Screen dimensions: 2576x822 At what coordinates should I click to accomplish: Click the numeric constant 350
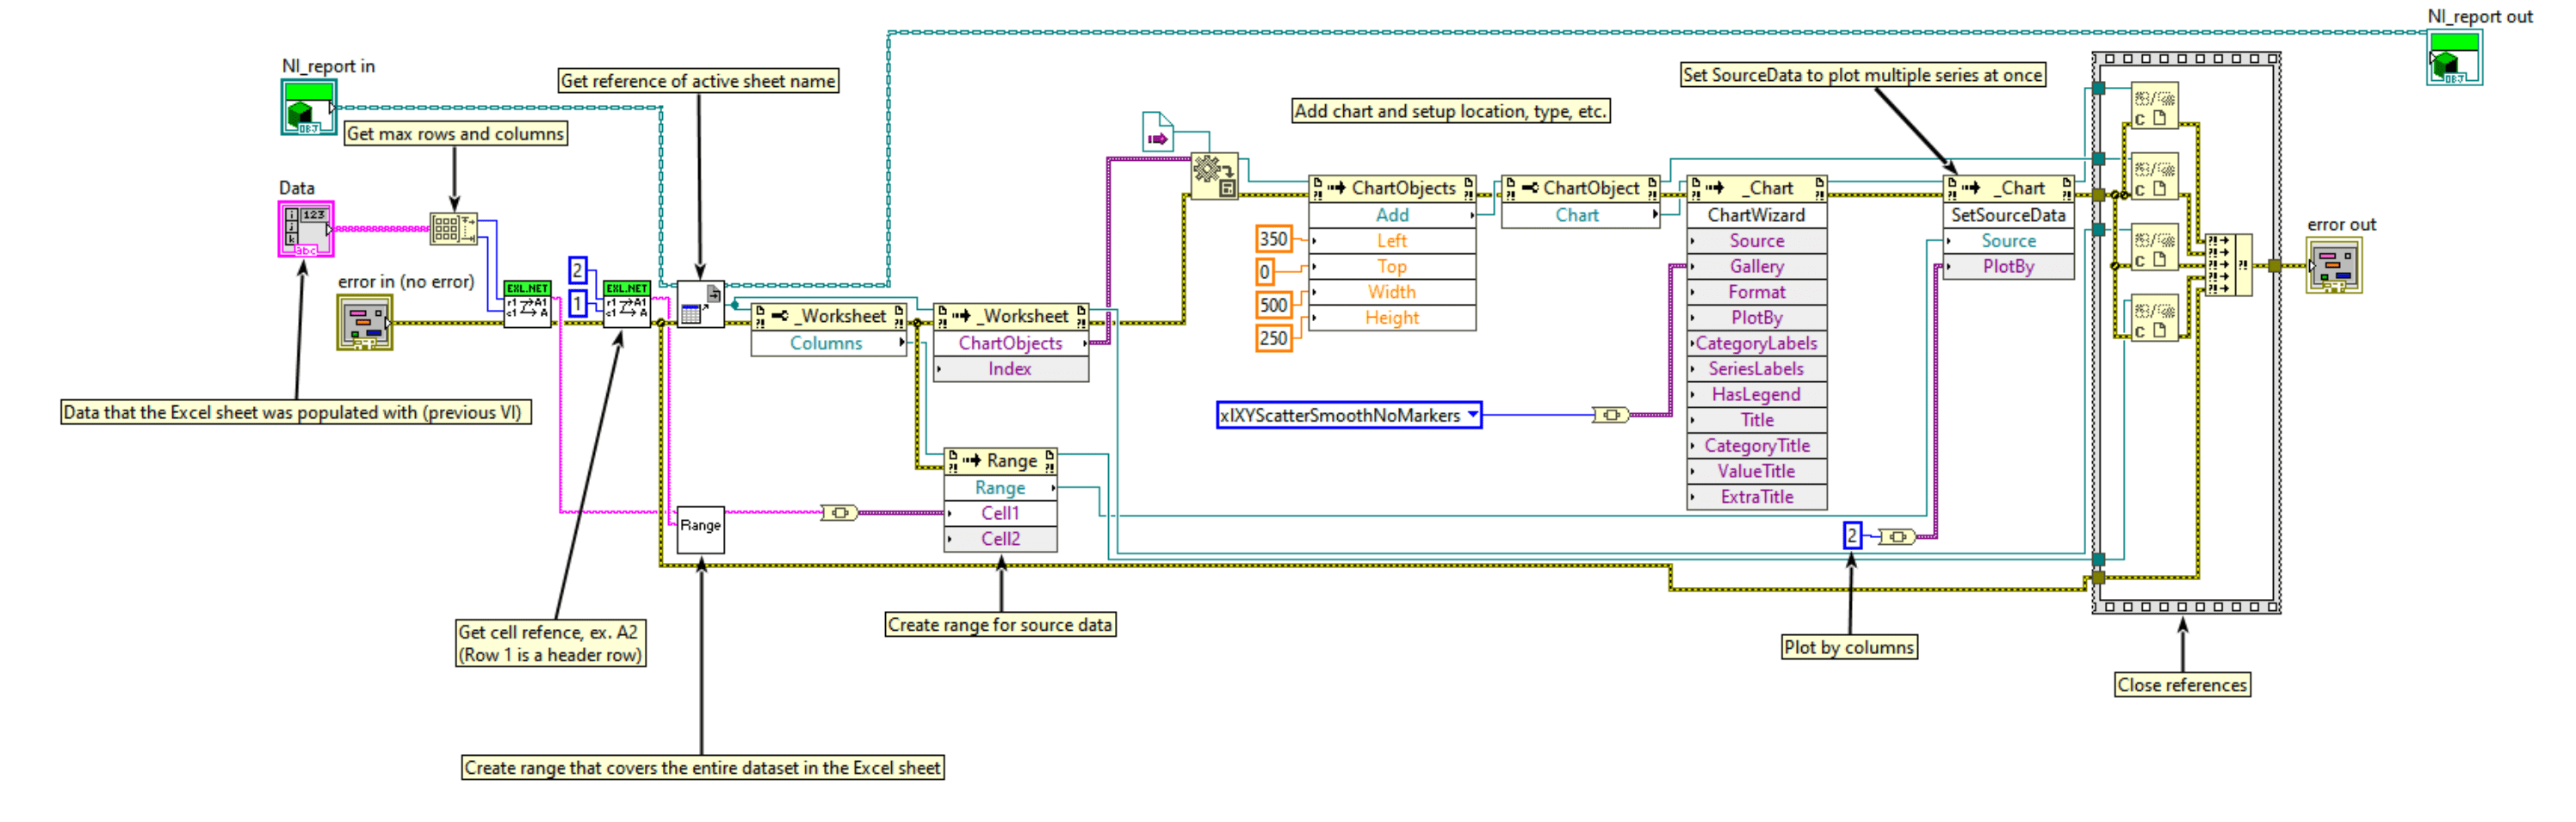[x=1273, y=239]
